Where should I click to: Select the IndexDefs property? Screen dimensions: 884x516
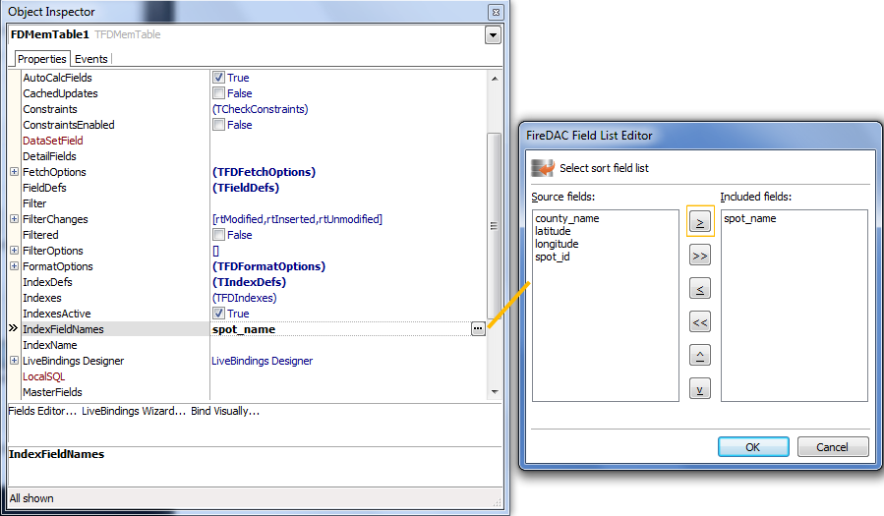47,282
